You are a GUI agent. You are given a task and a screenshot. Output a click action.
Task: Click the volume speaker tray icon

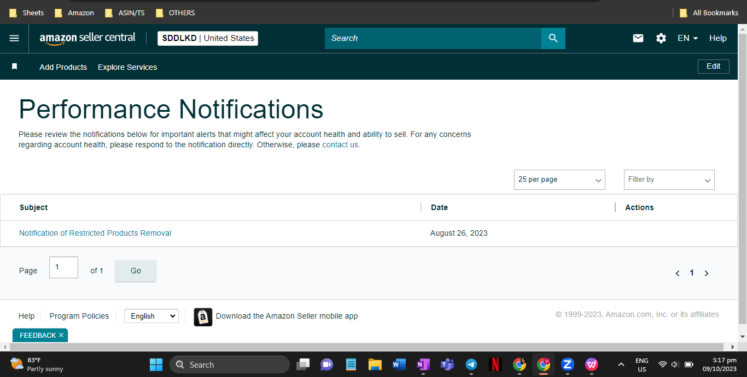coord(675,364)
